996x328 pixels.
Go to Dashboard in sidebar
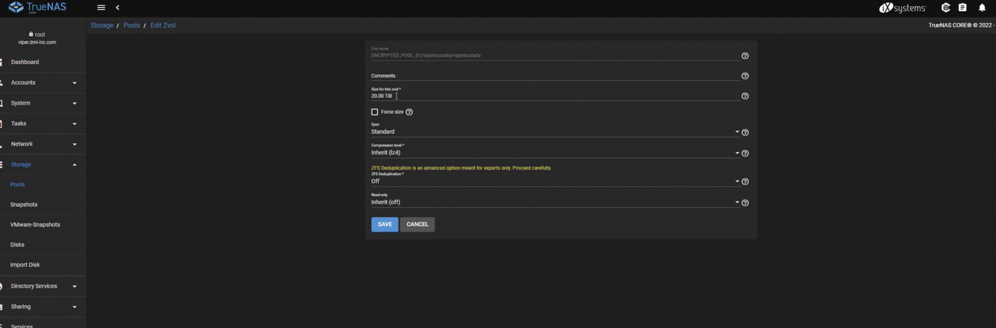pos(25,62)
